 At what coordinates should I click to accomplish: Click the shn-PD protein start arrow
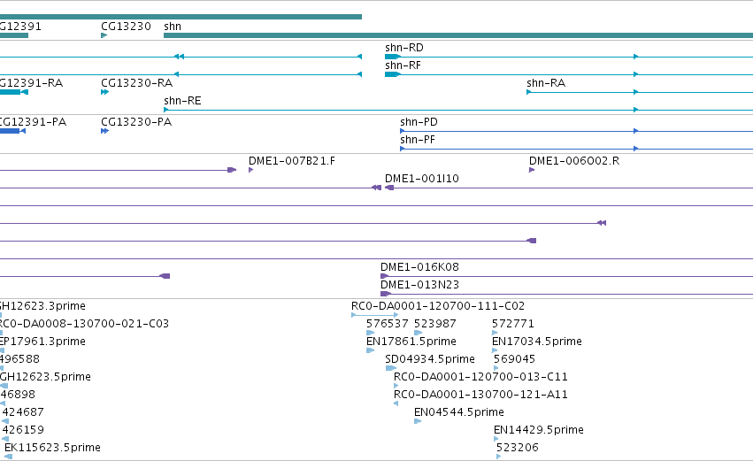click(403, 131)
